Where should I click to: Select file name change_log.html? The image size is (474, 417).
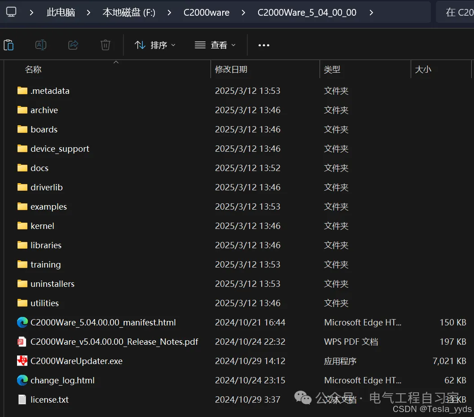(62, 380)
